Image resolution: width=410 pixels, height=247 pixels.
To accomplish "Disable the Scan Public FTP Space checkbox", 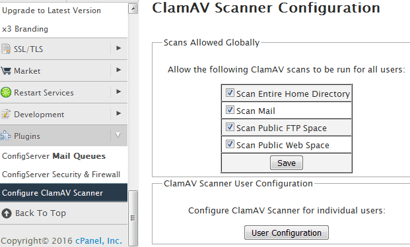I will [x=230, y=127].
